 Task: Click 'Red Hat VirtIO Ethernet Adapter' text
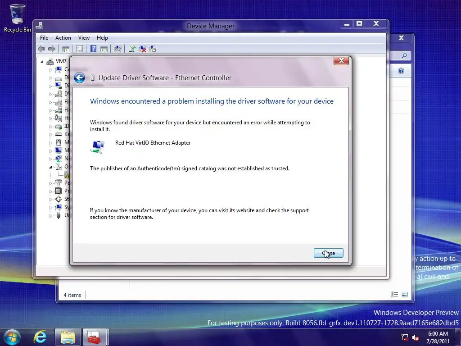(153, 143)
